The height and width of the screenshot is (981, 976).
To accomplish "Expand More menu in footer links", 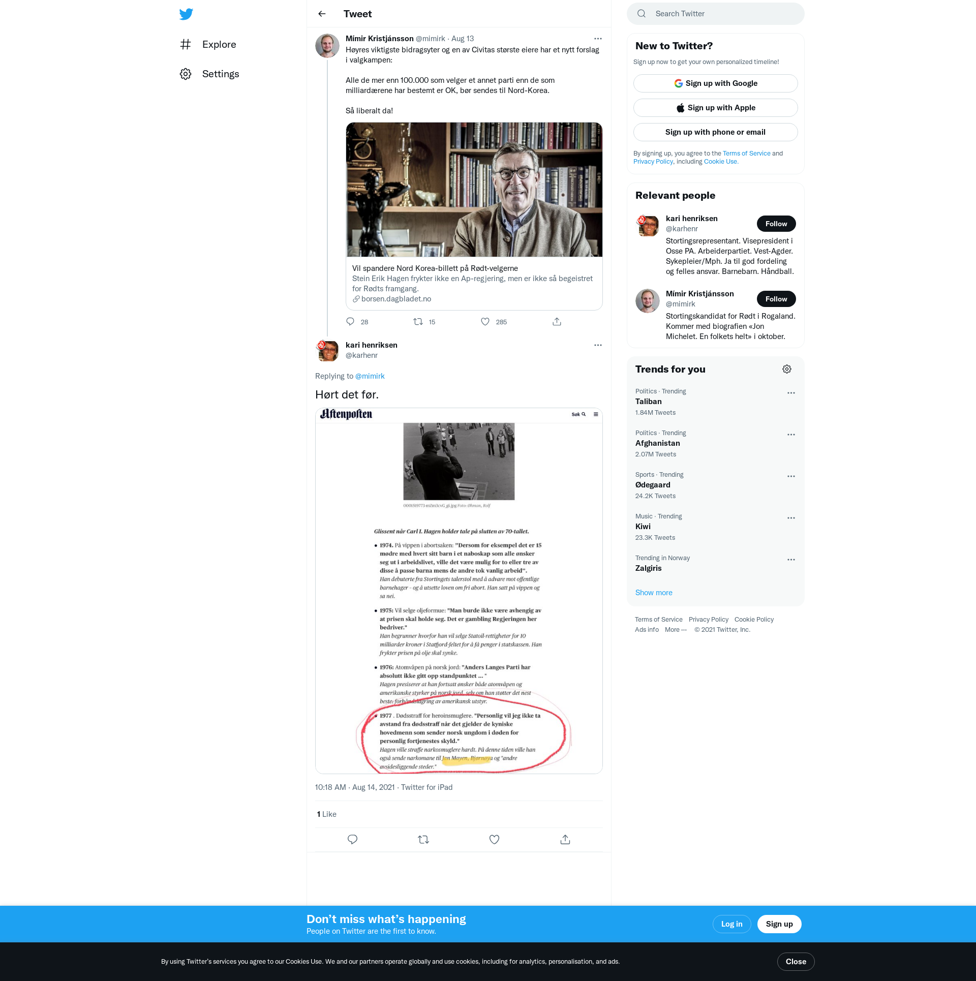I will pyautogui.click(x=676, y=630).
